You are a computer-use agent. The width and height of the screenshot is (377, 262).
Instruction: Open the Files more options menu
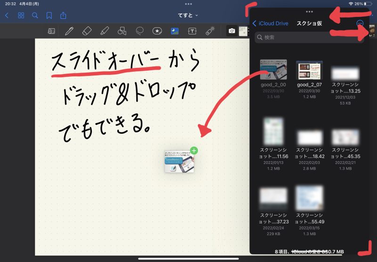[360, 23]
